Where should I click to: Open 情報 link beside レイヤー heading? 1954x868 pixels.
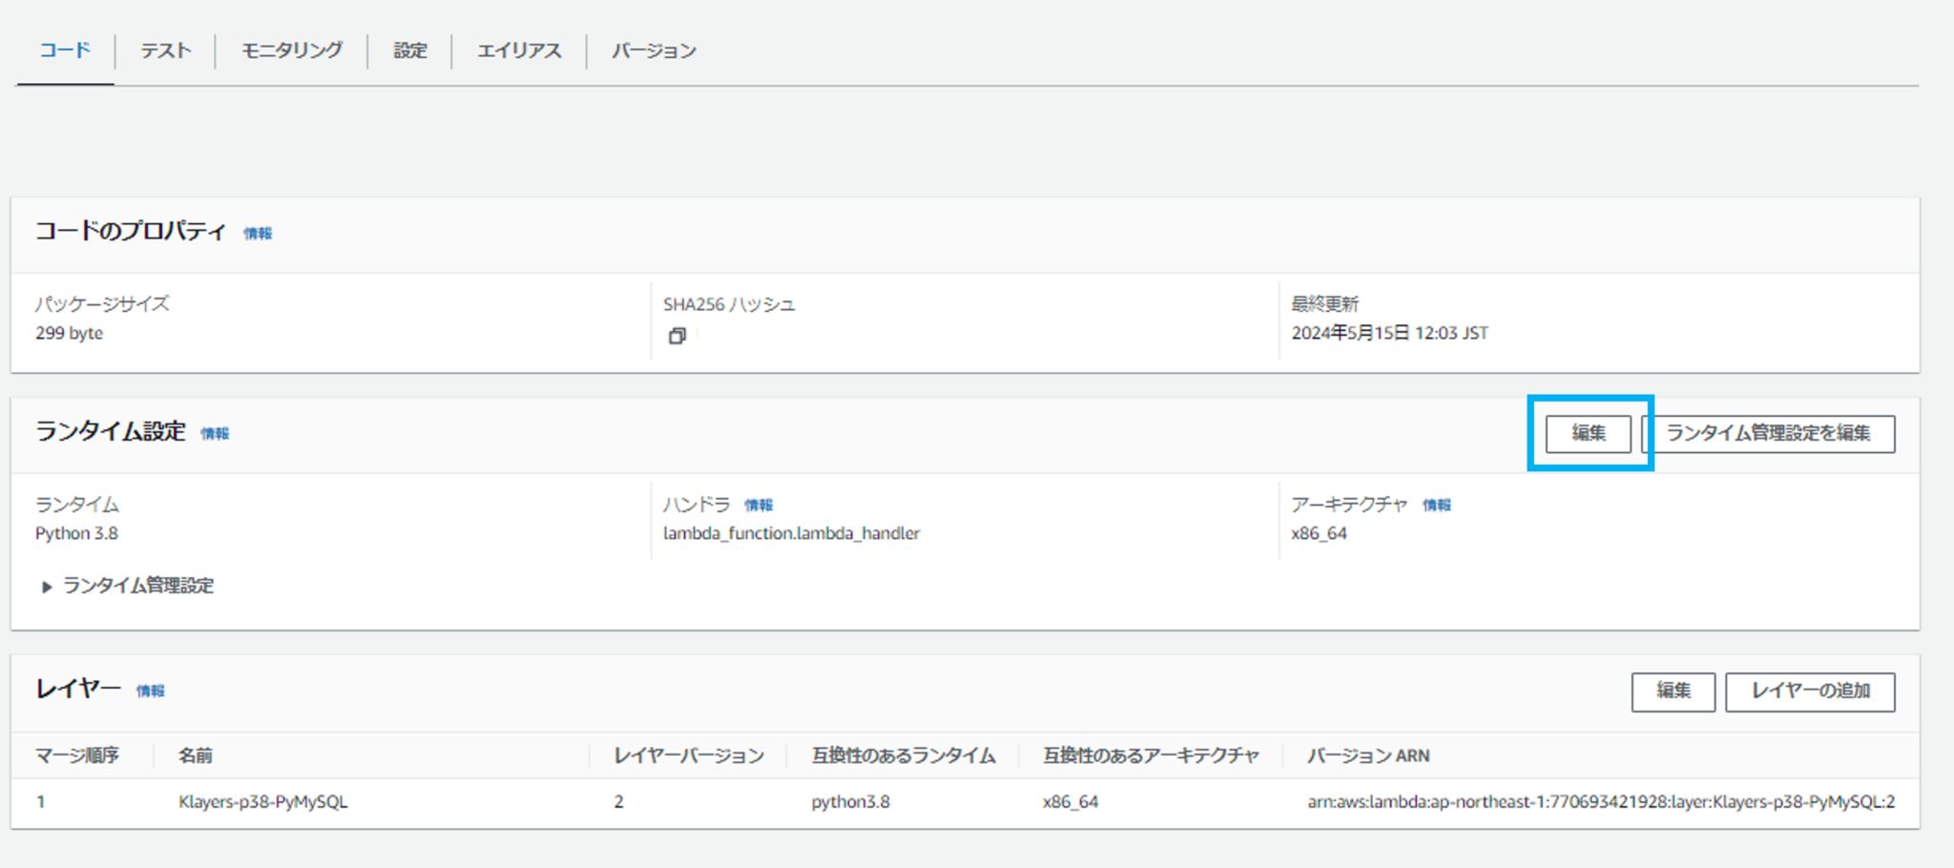click(x=150, y=692)
